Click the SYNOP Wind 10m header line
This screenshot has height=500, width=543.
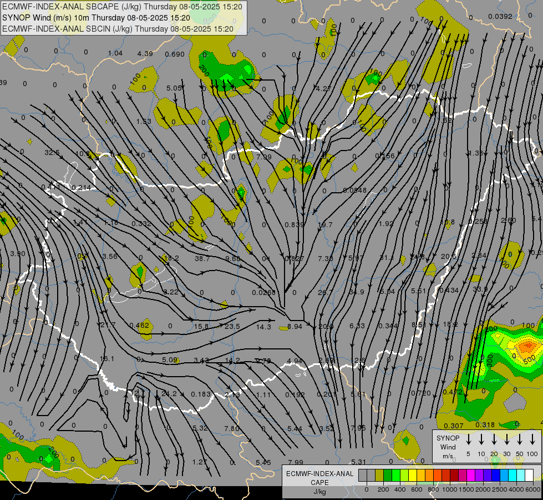click(96, 18)
